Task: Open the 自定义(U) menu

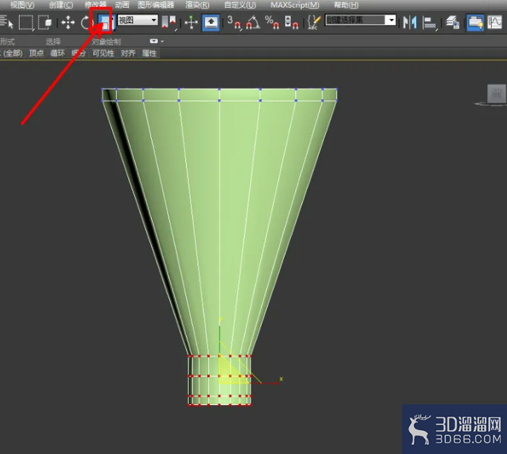Action: click(240, 5)
